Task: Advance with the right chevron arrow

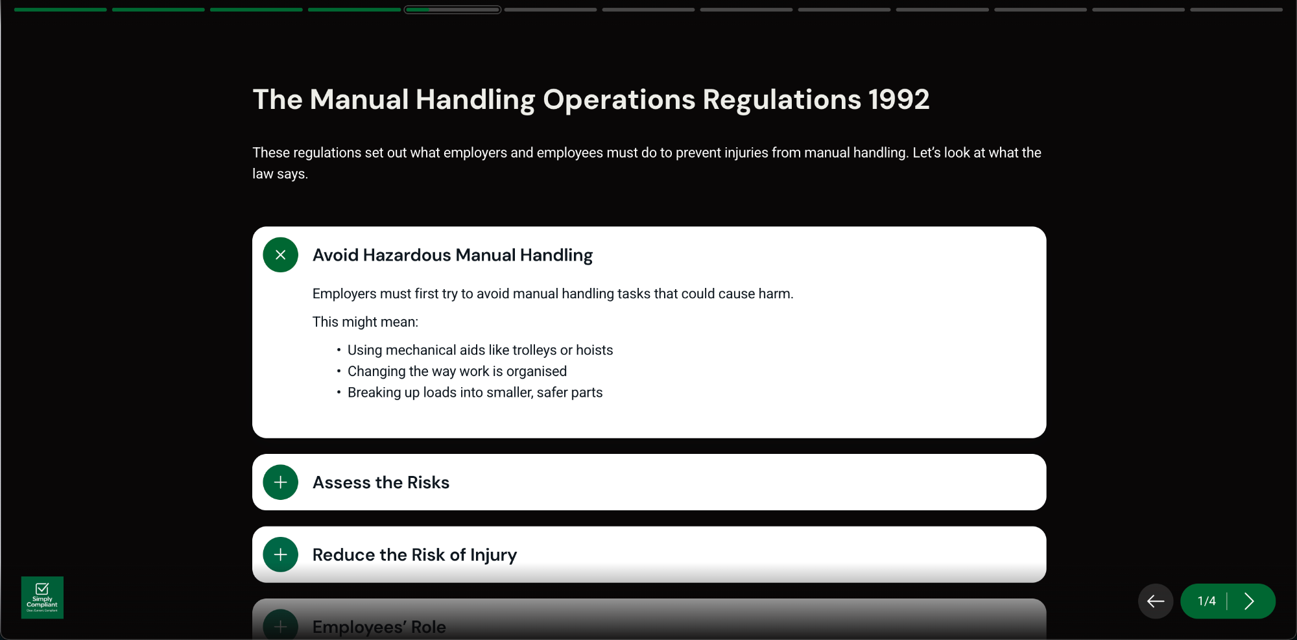Action: click(1249, 601)
